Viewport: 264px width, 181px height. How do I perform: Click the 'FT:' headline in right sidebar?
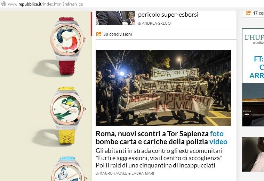[258, 59]
